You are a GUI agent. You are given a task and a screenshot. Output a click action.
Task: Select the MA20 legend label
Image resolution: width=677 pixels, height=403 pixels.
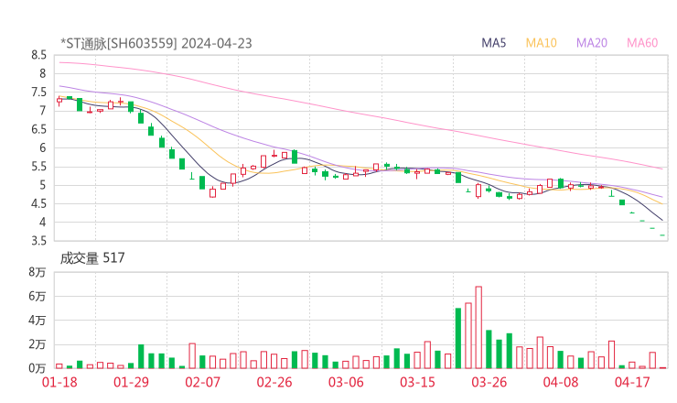pos(592,43)
